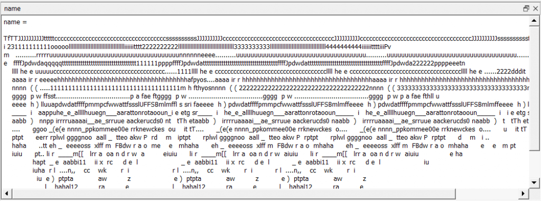Click the line starting with 'llll he e uuuuucccc'
This screenshot has width=541, height=201.
tap(268, 71)
